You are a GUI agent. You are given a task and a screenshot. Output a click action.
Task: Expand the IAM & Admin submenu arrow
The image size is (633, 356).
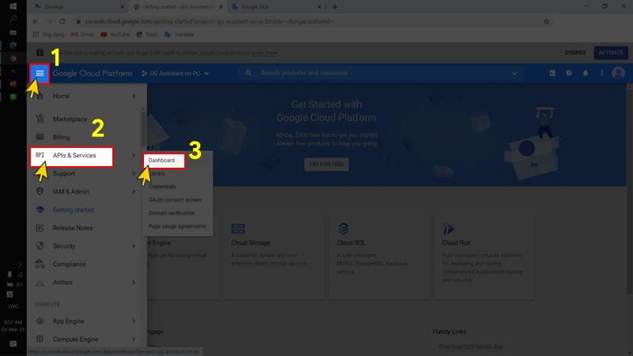click(x=134, y=191)
